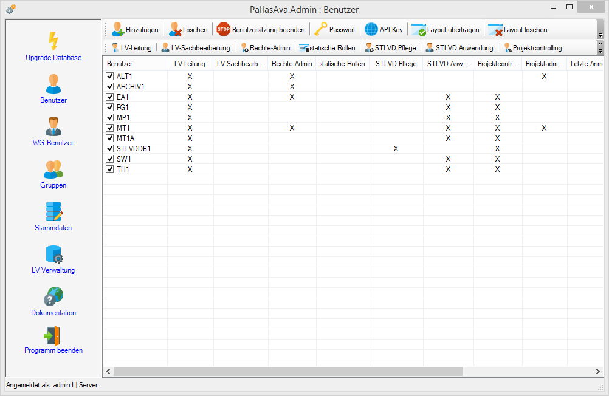Viewport: 609px width, 396px height.
Task: Click Layout löschen in toolbar
Action: (518, 30)
